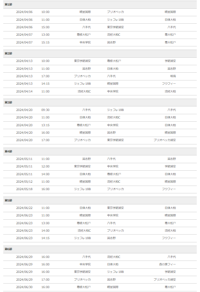Click the 2024/06/30 date entry

pos(24,287)
